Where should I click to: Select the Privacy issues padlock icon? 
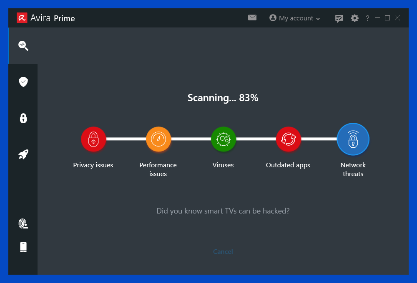(x=93, y=139)
